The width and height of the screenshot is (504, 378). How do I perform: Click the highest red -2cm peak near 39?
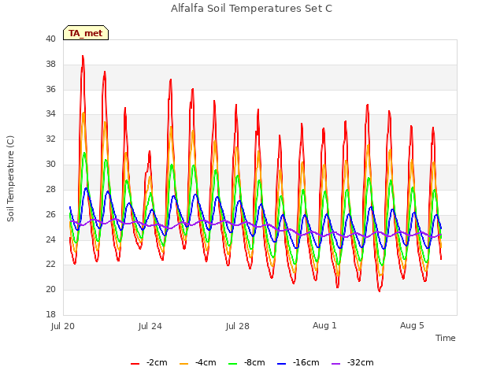coord(83,56)
